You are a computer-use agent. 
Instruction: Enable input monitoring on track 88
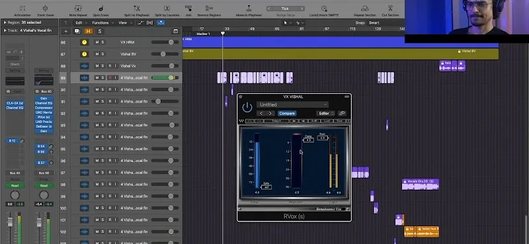point(115,66)
